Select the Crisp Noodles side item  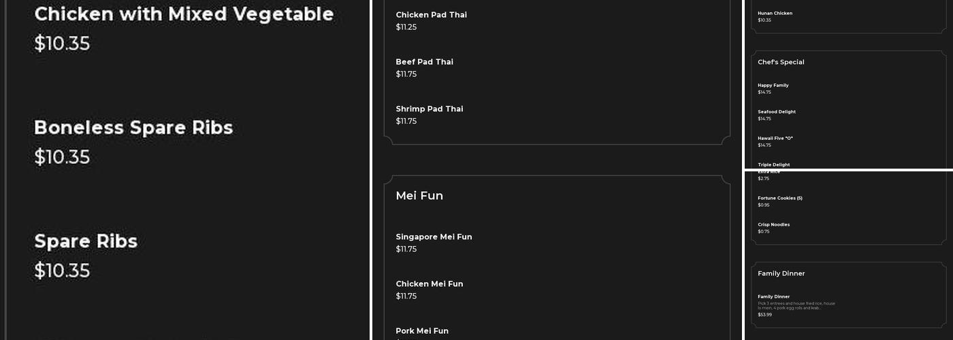tap(773, 225)
